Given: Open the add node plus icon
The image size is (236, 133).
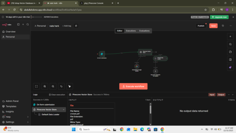Looking at the screenshot, I should [x=230, y=36].
